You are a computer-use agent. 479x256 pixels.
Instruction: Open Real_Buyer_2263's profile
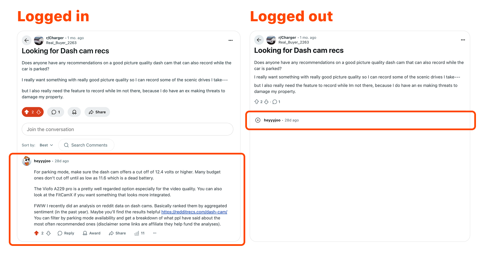[61, 42]
